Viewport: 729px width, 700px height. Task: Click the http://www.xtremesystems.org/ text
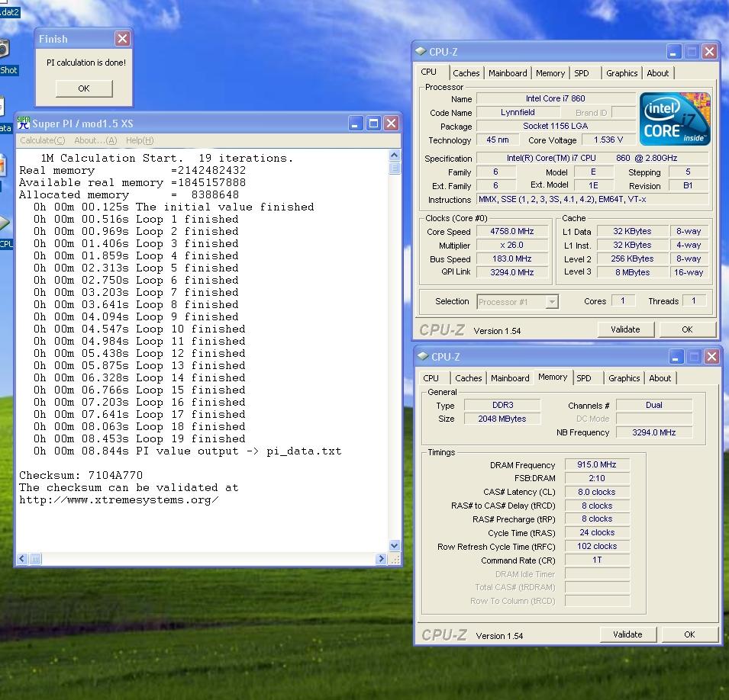coord(119,499)
